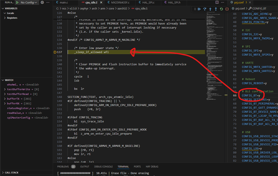
Task: Select the spiMasterConfig watch expression
Action: pyautogui.click(x=28, y=118)
